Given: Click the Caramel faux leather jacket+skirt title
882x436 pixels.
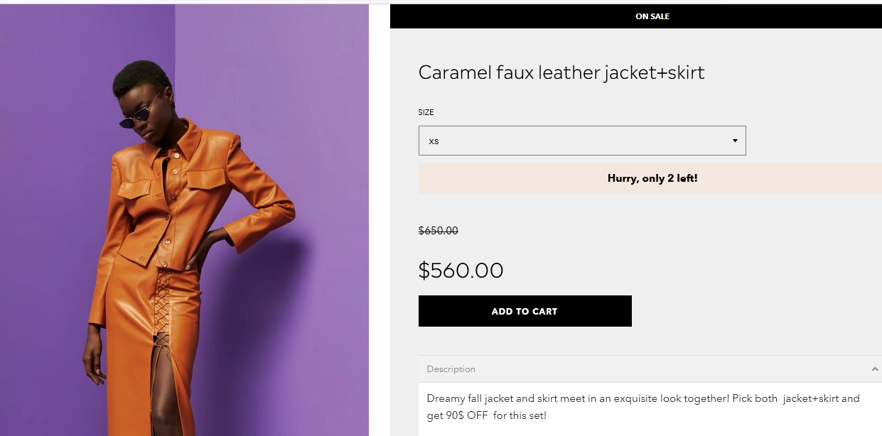Looking at the screenshot, I should click(561, 72).
